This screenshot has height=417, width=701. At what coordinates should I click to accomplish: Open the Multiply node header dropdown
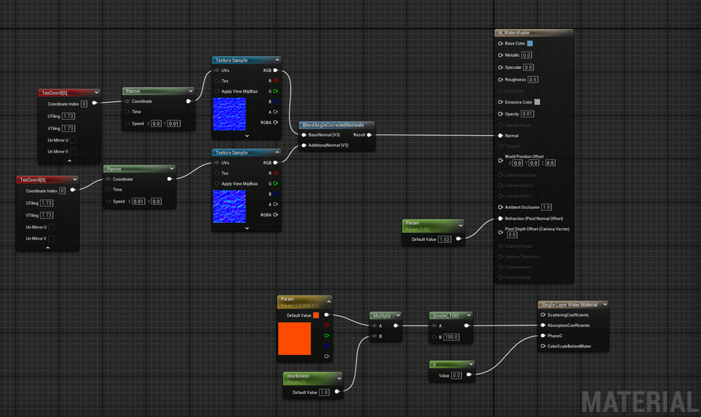[398, 315]
